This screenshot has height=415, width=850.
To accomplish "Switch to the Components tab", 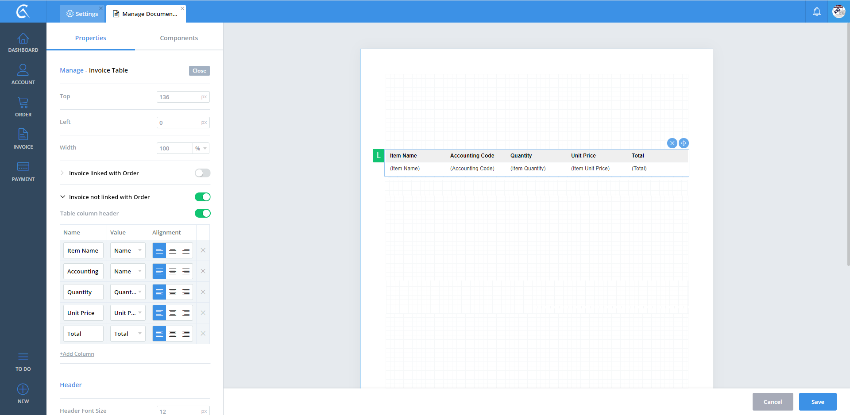I will tap(179, 38).
